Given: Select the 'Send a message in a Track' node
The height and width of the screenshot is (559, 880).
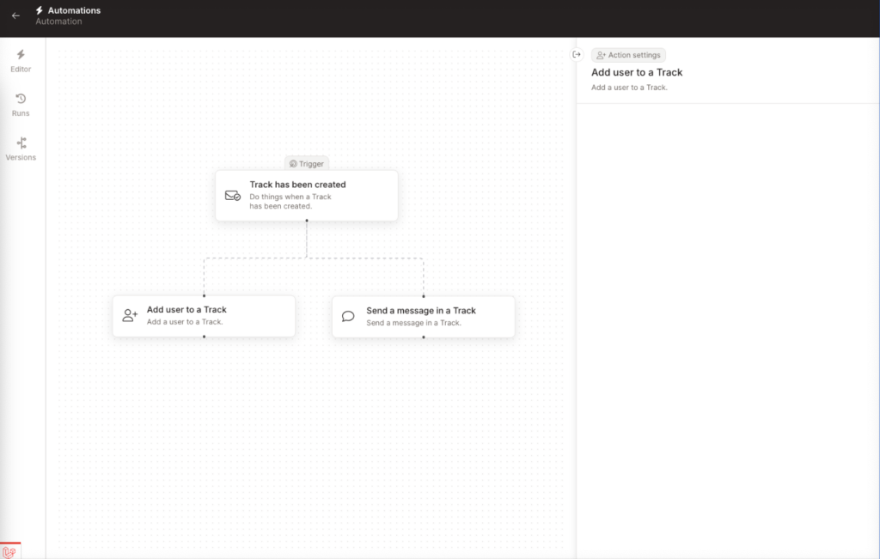Looking at the screenshot, I should 423,317.
